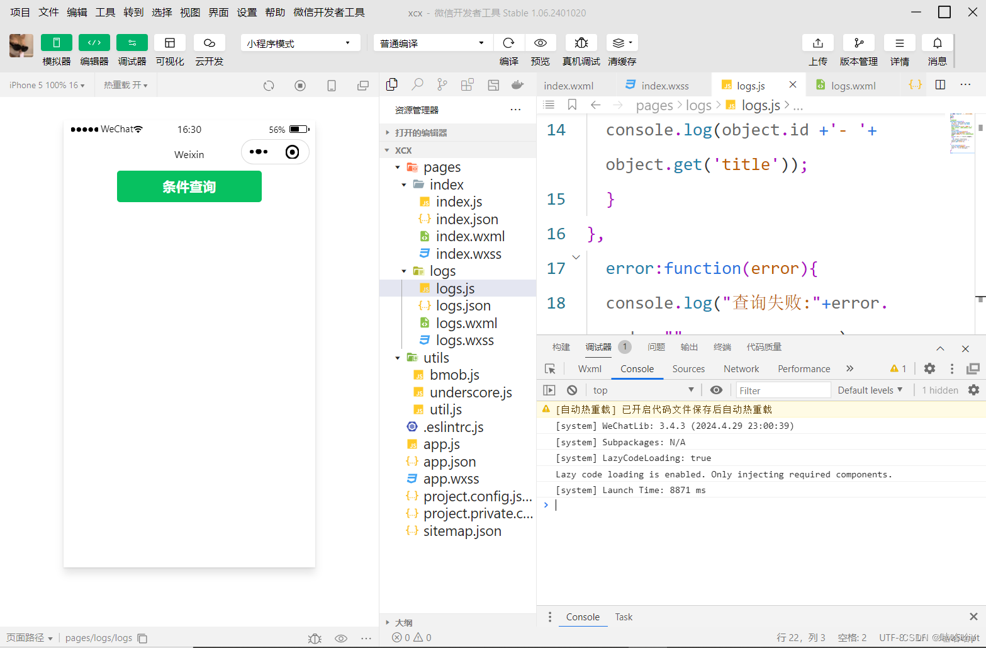Fold the code at line 17
Image resolution: width=986 pixels, height=648 pixels.
coord(576,257)
